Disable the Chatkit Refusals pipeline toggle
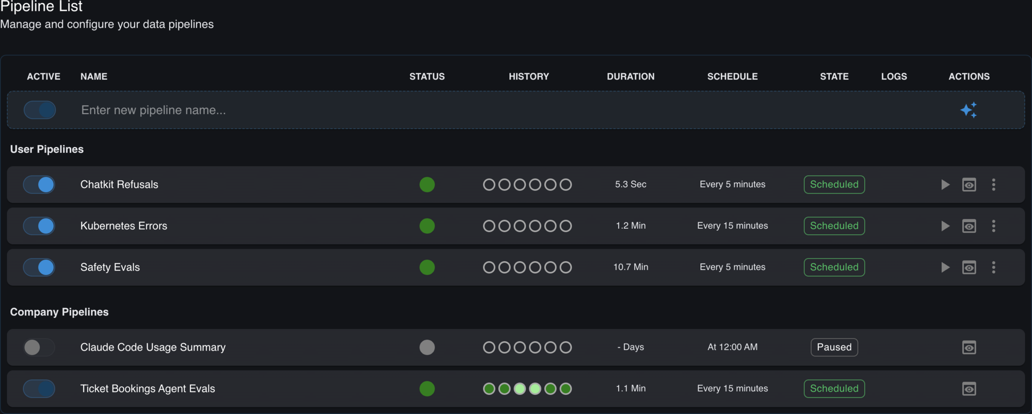 [39, 185]
